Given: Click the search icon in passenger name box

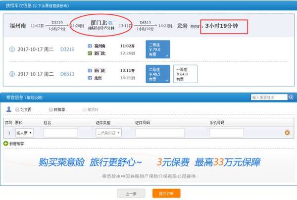Looking at the screenshot, I should click(291, 98).
